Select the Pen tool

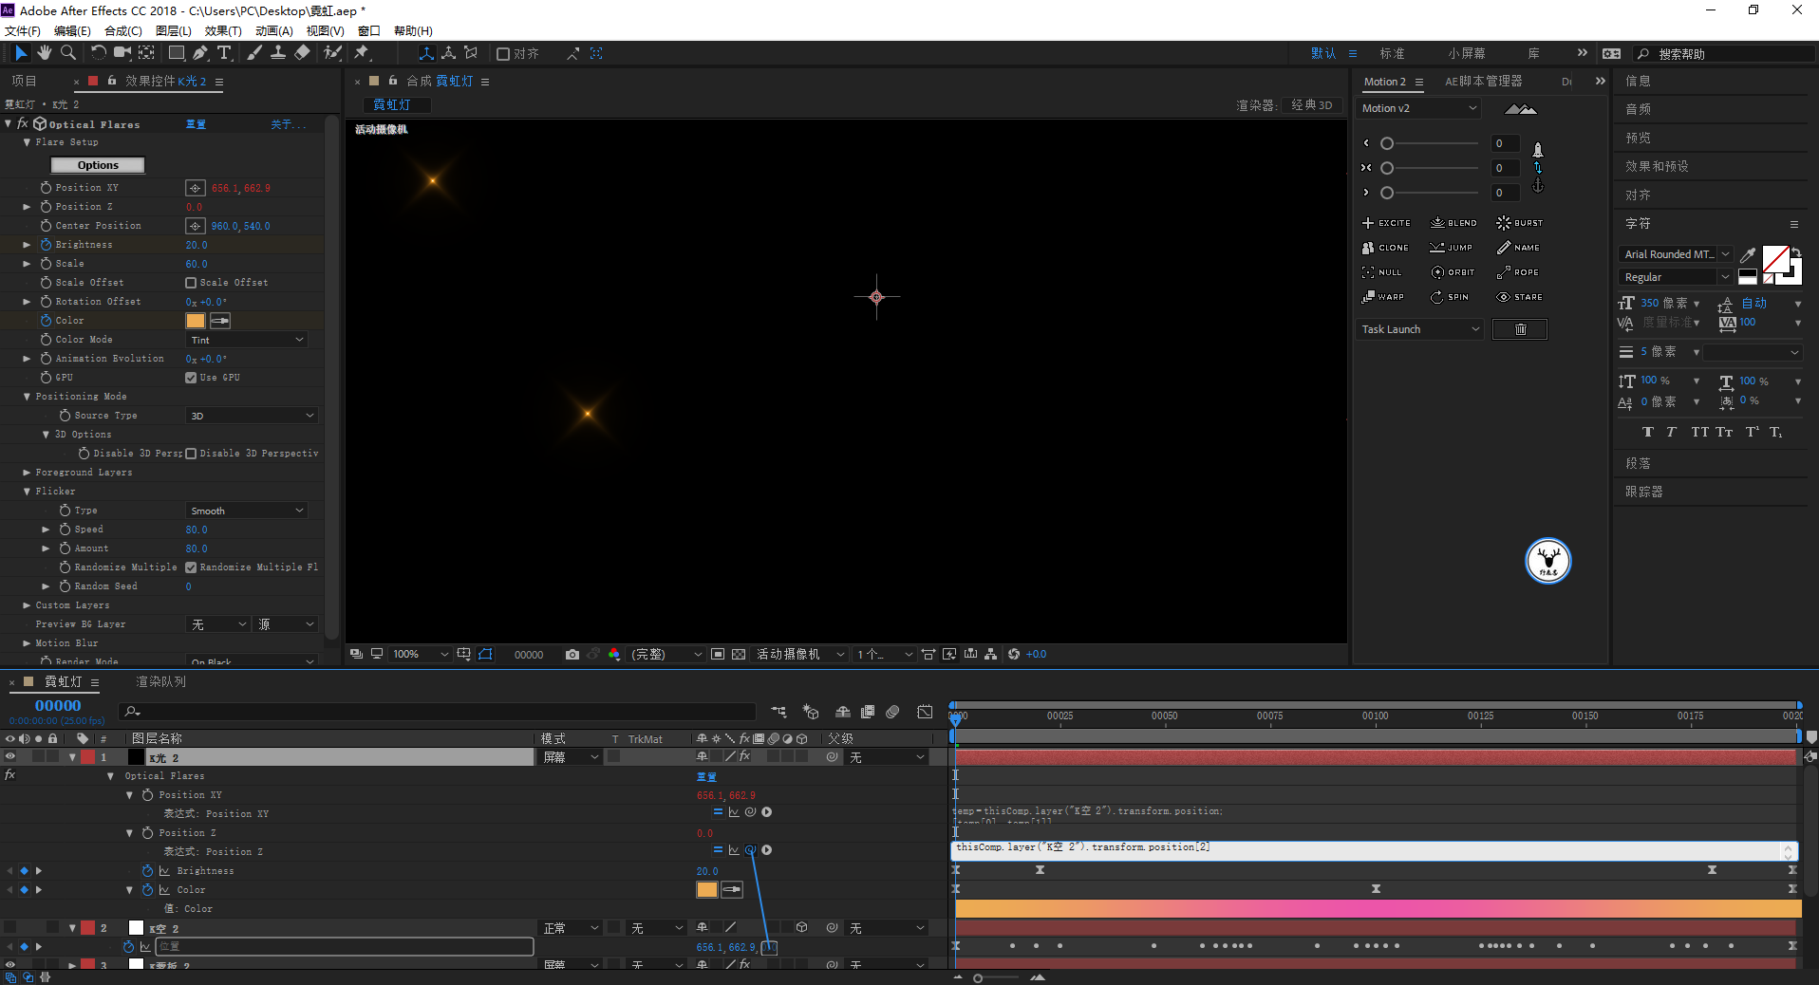coord(200,53)
